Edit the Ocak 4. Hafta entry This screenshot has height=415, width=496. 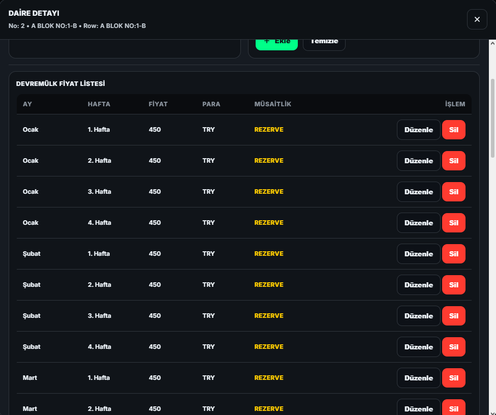[418, 223]
